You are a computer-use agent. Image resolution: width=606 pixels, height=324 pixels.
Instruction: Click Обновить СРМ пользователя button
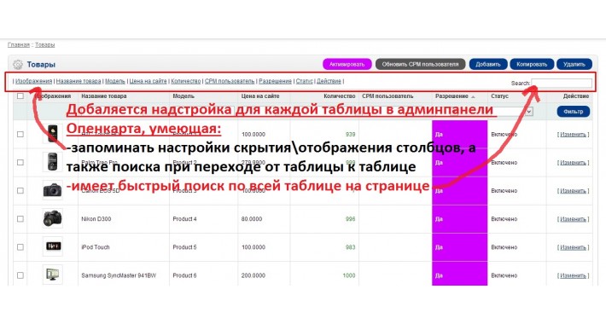420,65
